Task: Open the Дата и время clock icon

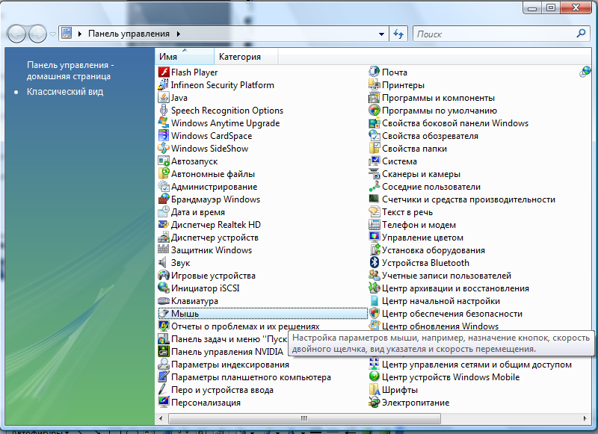Action: (164, 212)
